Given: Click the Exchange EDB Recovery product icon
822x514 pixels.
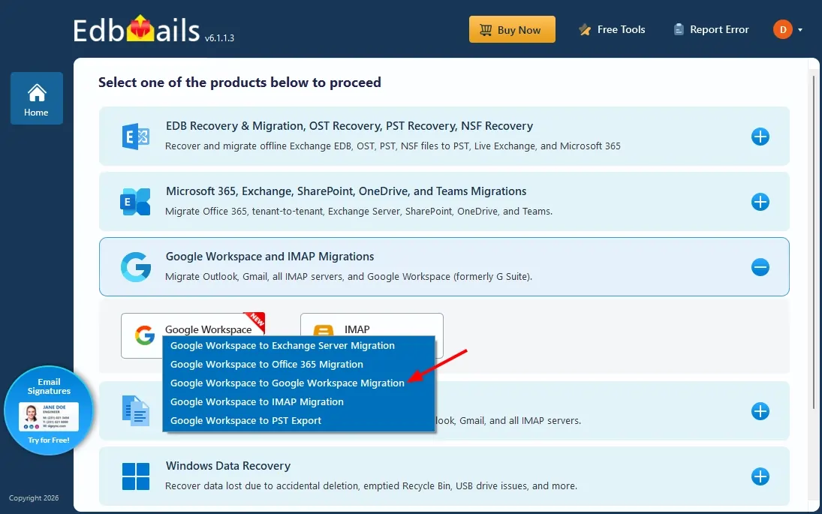Looking at the screenshot, I should (136, 137).
